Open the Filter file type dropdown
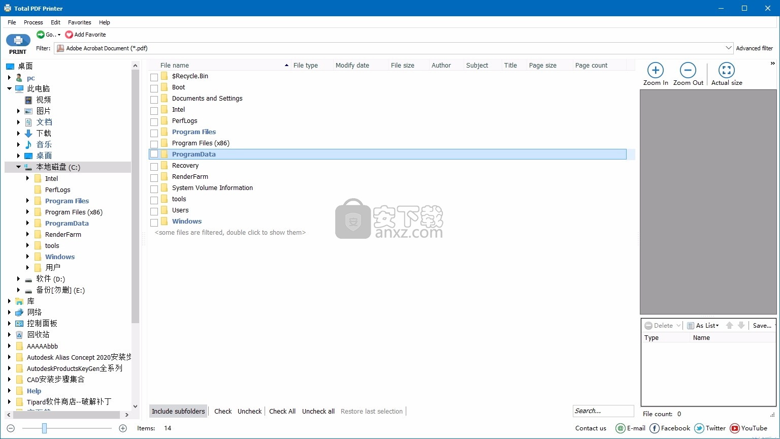The height and width of the screenshot is (439, 780). tap(729, 48)
